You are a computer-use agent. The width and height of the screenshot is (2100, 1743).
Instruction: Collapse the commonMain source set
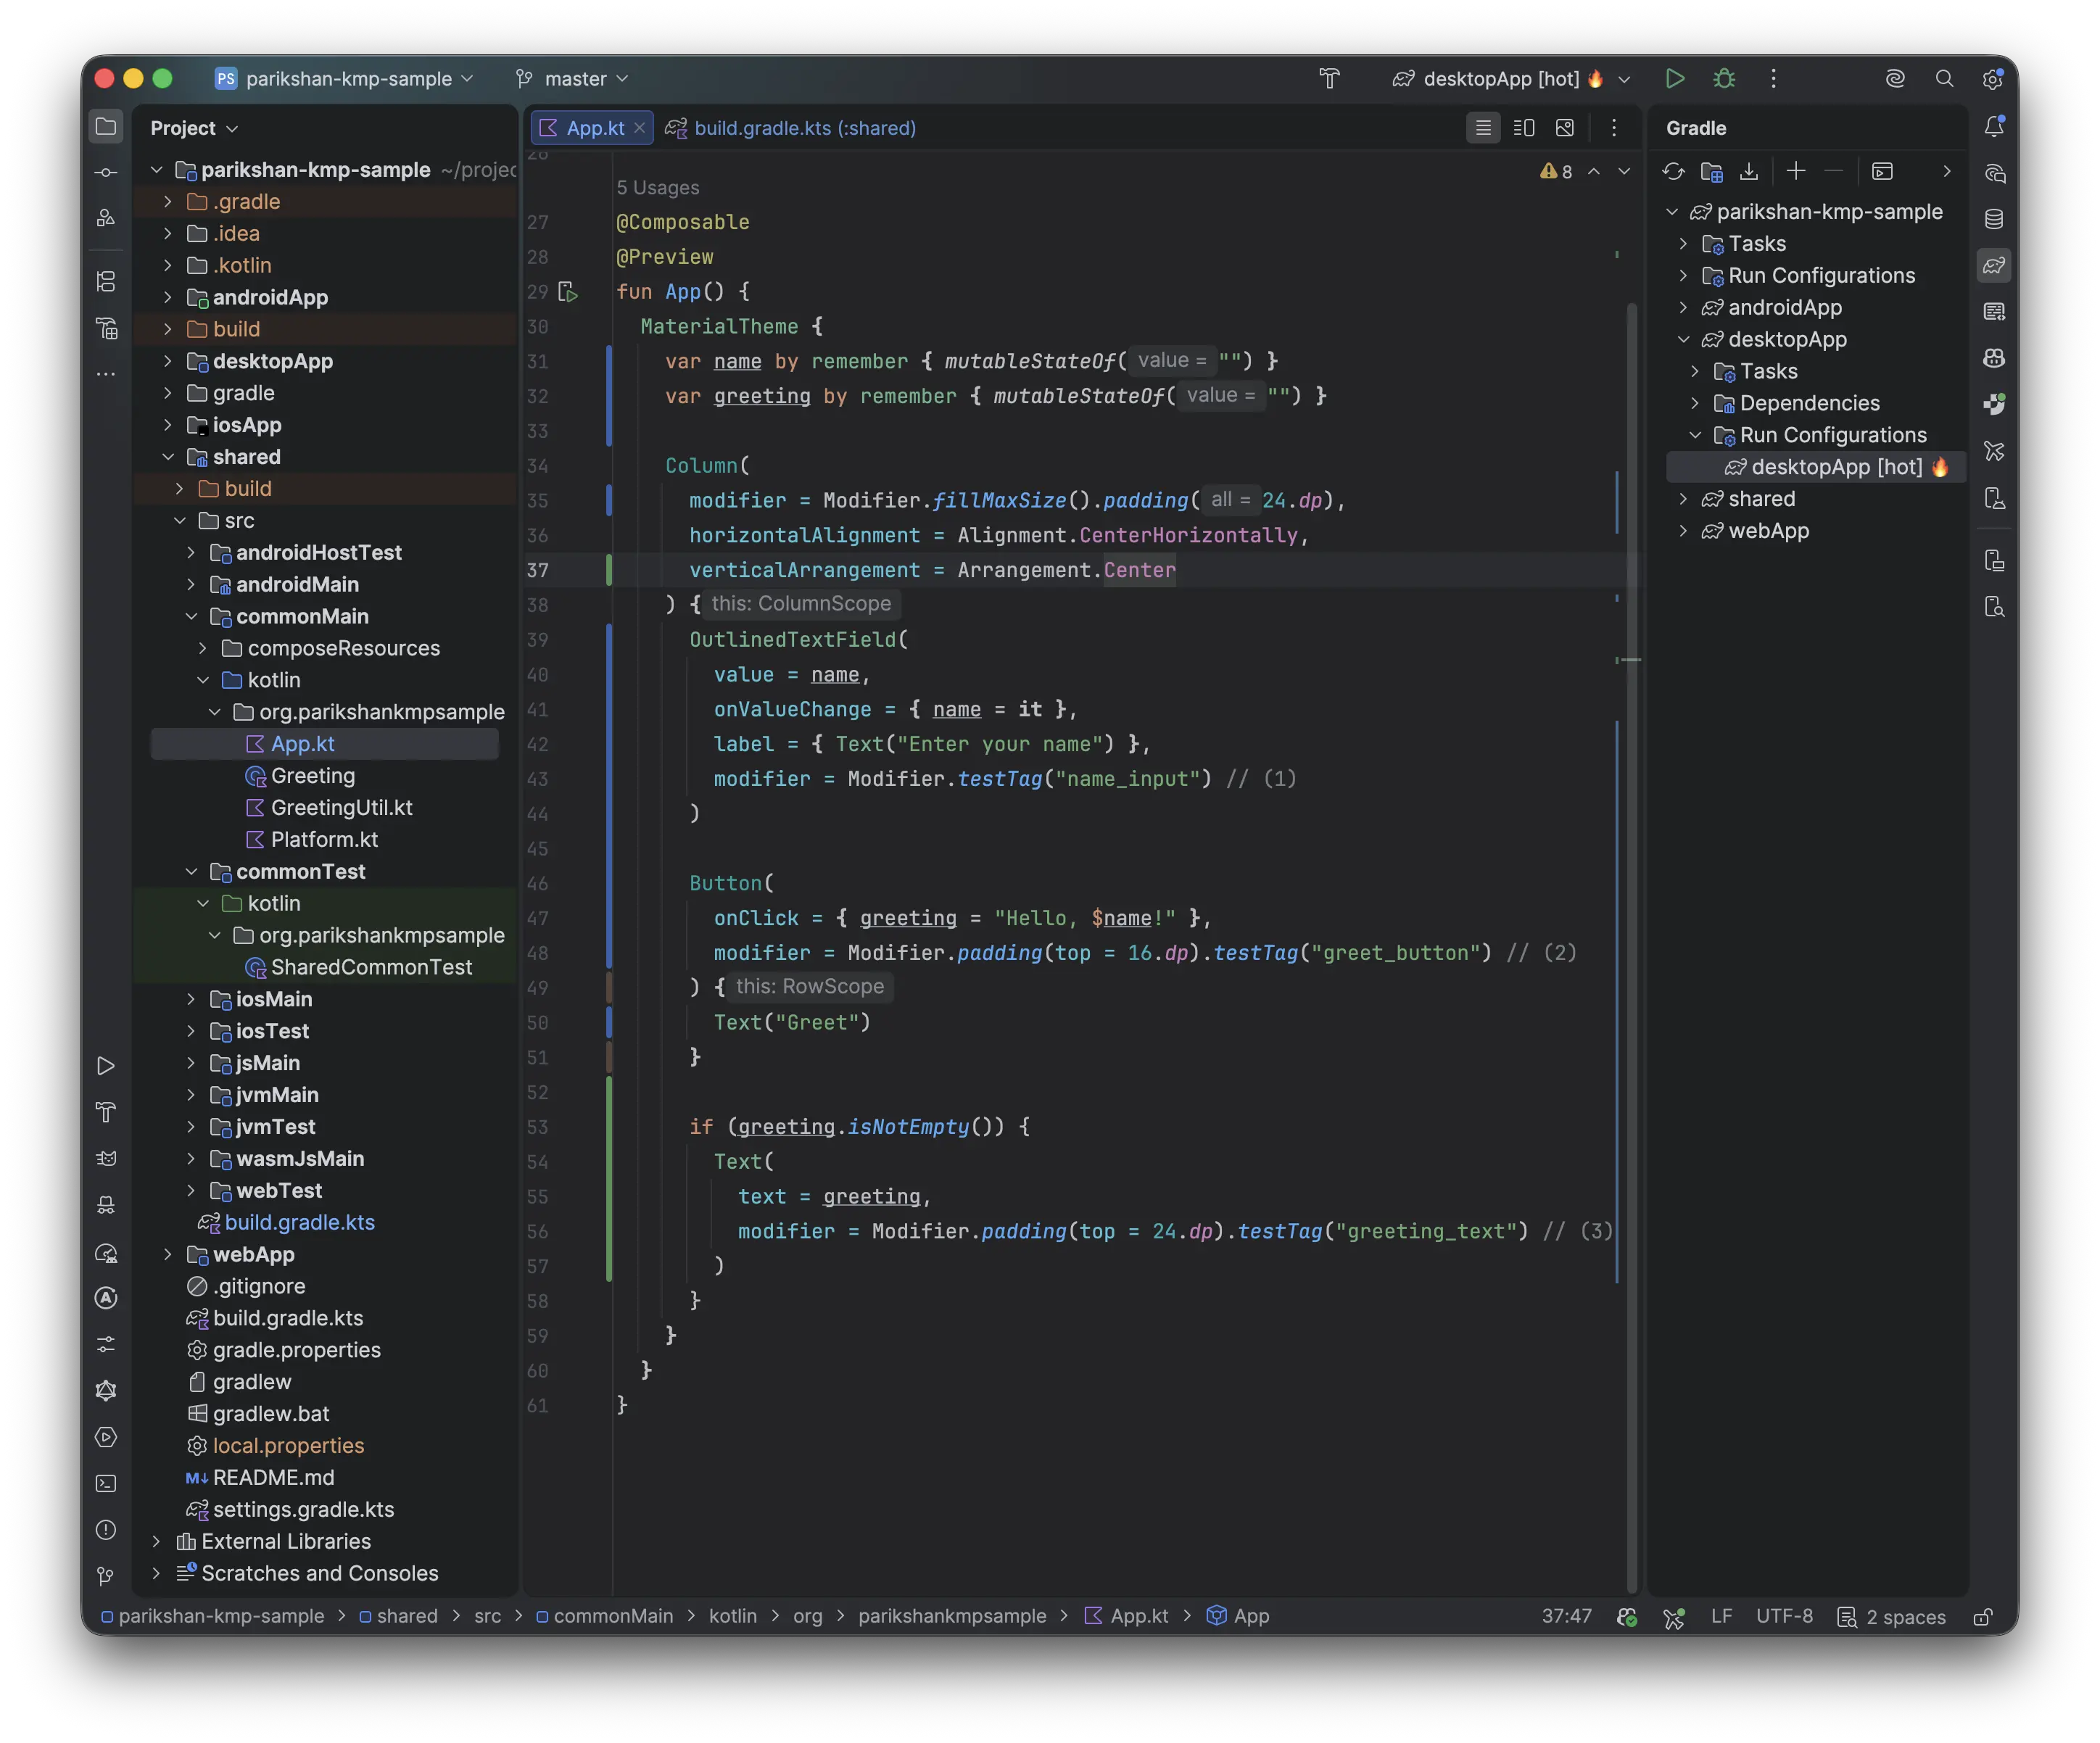click(191, 616)
